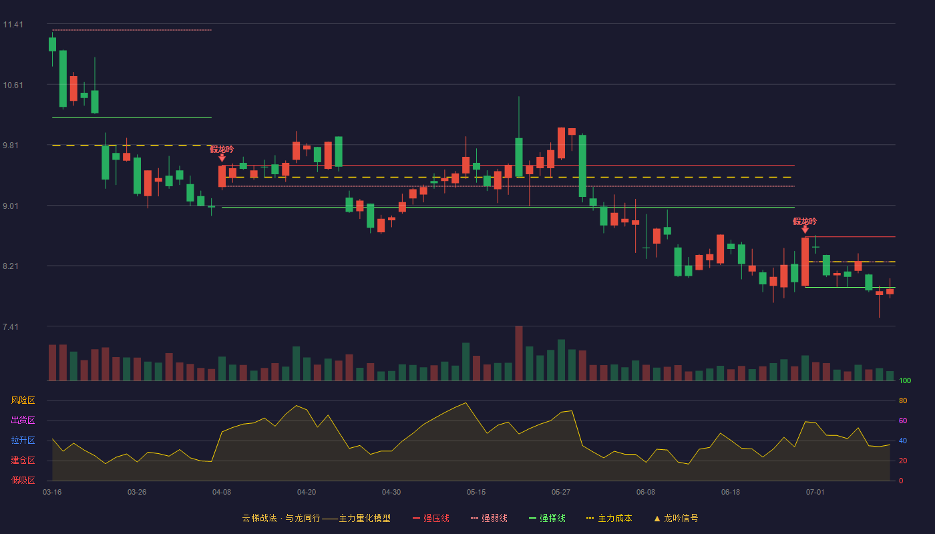Viewport: 935px width, 534px height.
Task: Click the 05-27 date label
Action: (x=561, y=492)
